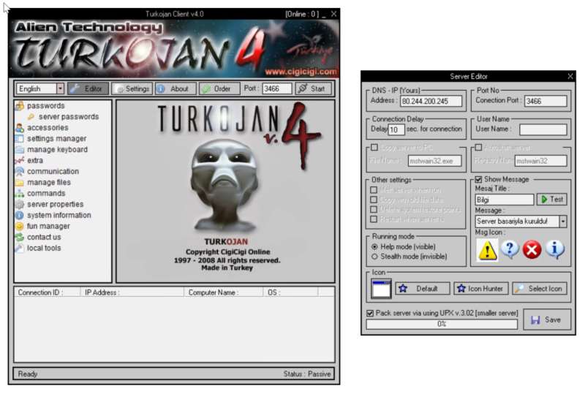Screen dimensions: 585x394
Task: Click the commands network icon
Action: pyautogui.click(x=20, y=194)
